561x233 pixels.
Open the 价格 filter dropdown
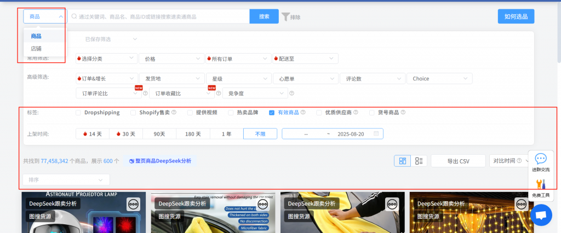[x=171, y=59]
